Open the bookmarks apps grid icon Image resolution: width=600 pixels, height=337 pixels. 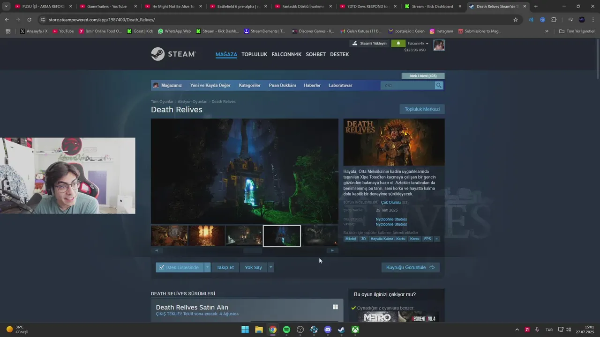point(8,31)
